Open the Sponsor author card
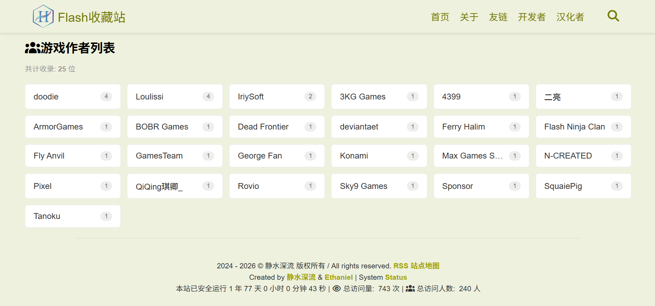Viewport: 655px width, 306px height. tap(481, 186)
